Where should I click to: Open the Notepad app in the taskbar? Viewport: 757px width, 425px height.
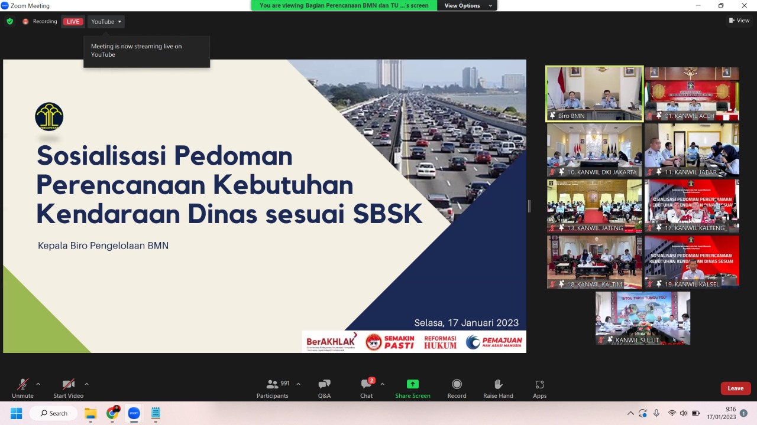(x=156, y=413)
